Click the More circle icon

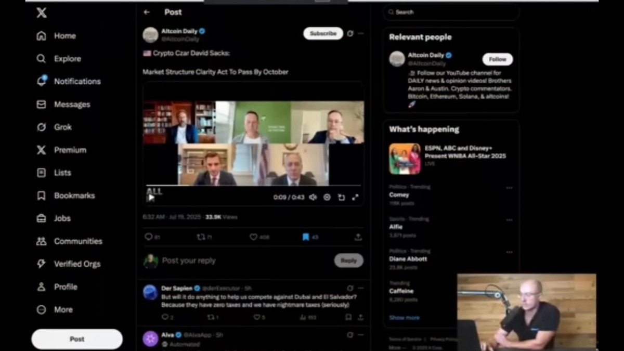click(x=42, y=309)
